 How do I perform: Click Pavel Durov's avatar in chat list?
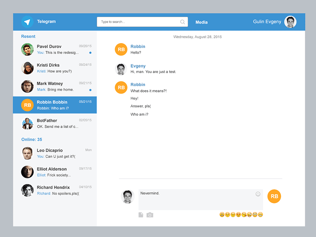pos(27,49)
